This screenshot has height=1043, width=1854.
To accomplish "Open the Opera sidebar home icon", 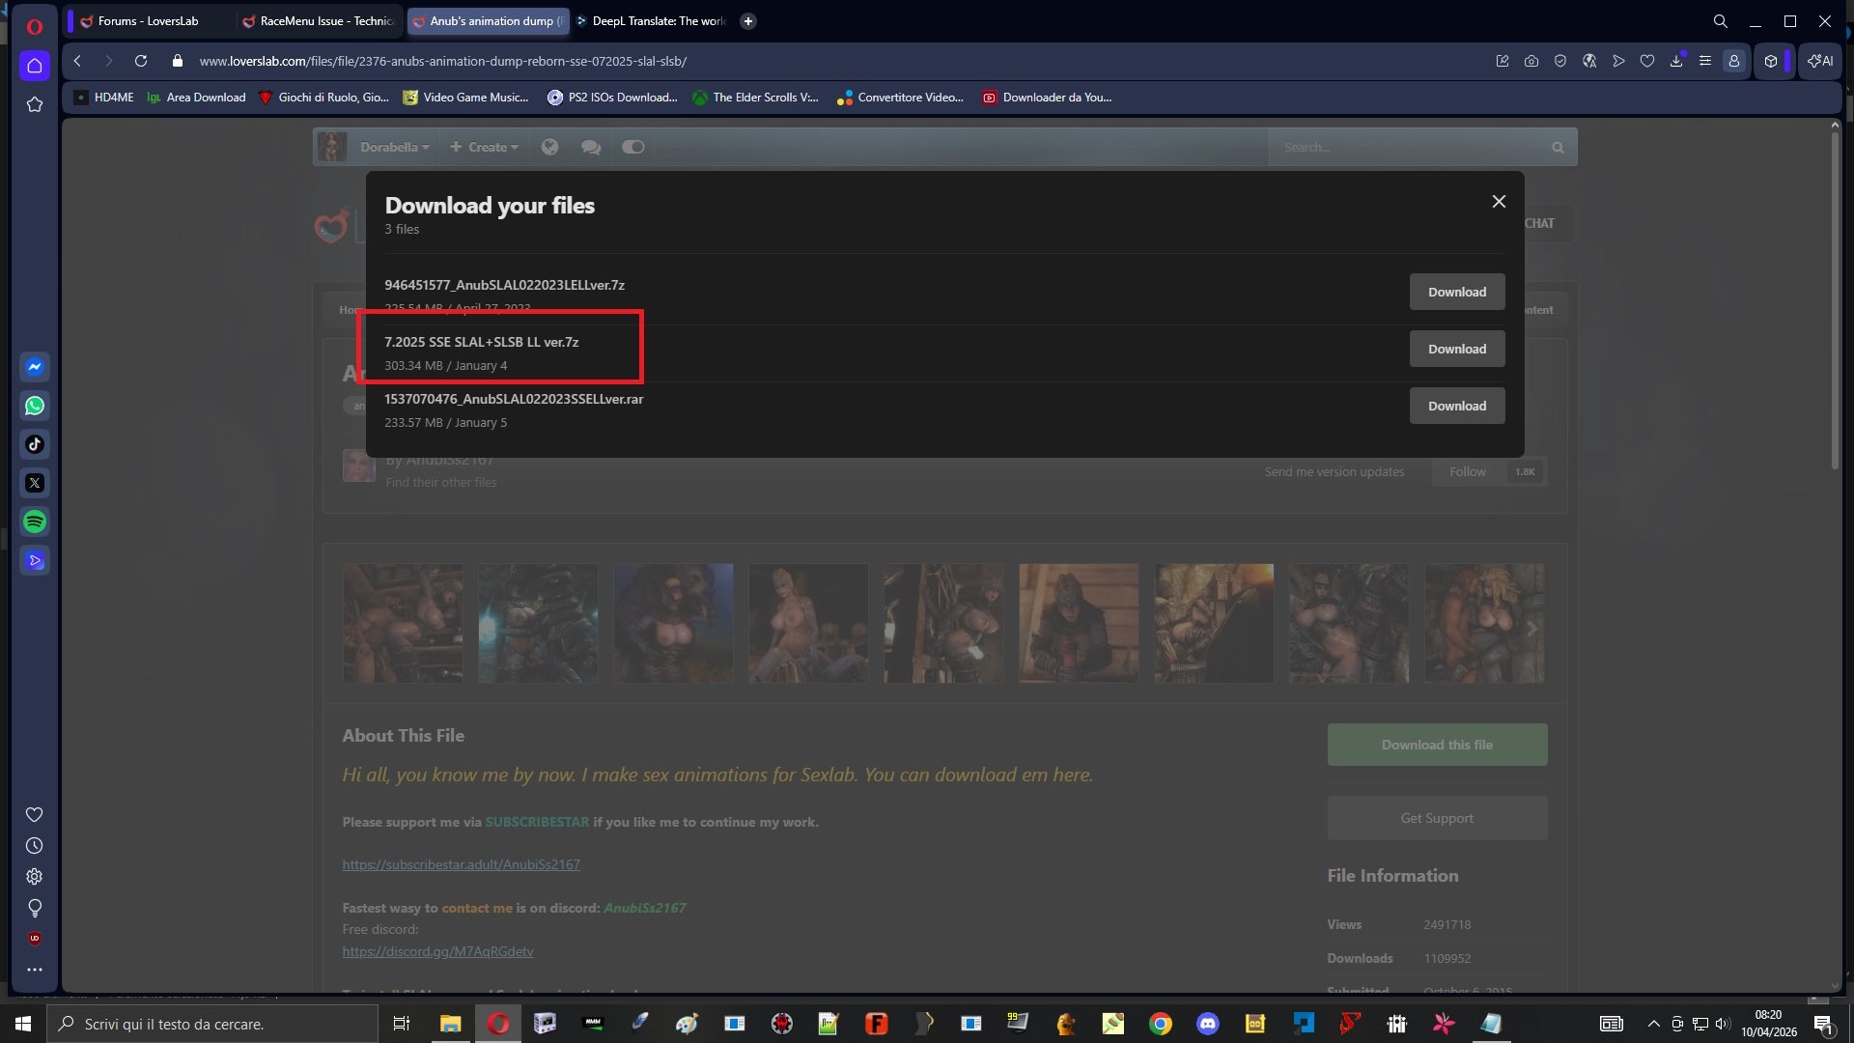I will 35,66.
